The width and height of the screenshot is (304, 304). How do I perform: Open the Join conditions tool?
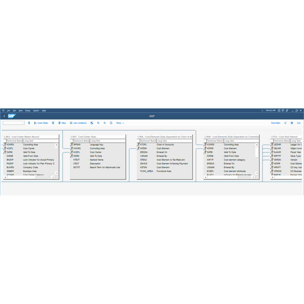pyautogui.click(x=79, y=123)
